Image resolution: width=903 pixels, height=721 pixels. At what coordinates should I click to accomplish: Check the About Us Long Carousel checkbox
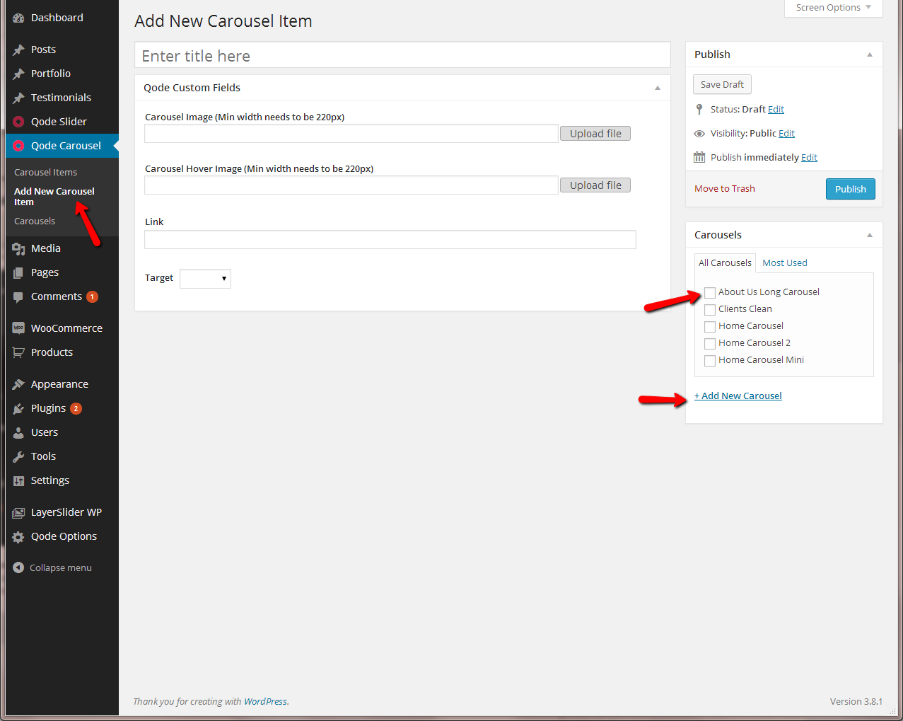710,292
